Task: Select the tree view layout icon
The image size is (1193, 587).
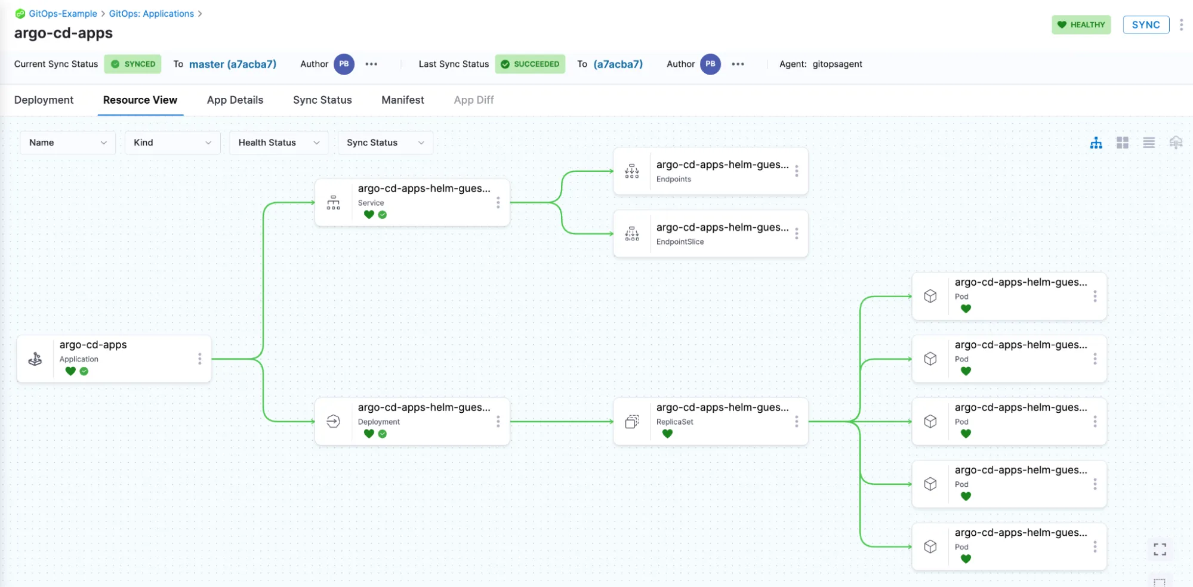Action: point(1096,143)
